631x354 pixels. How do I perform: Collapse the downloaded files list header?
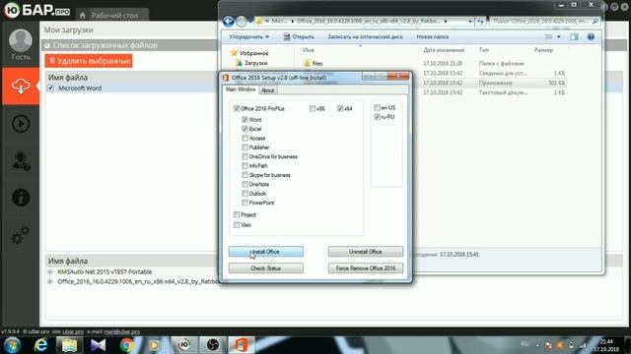pos(47,45)
